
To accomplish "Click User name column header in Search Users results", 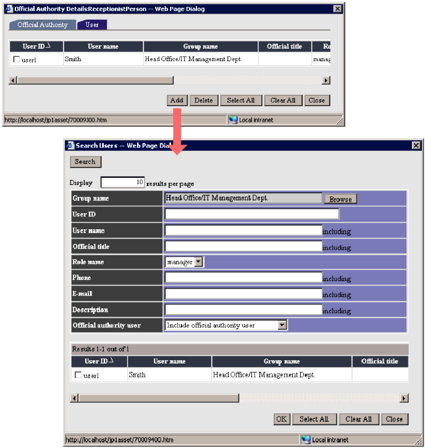I will tap(169, 361).
